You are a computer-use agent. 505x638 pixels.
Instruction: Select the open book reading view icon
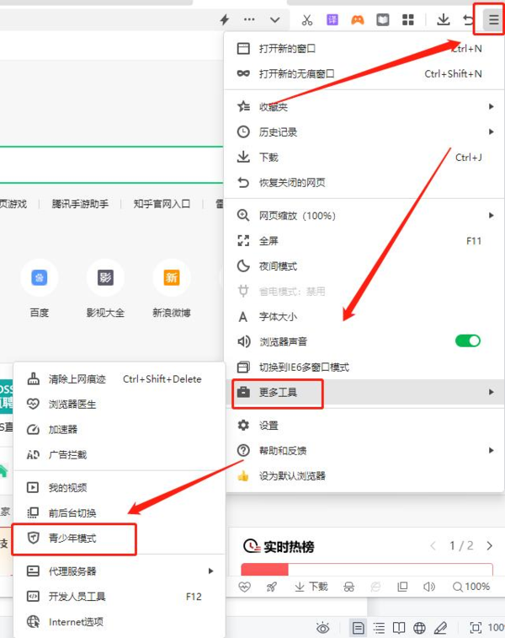click(x=399, y=628)
